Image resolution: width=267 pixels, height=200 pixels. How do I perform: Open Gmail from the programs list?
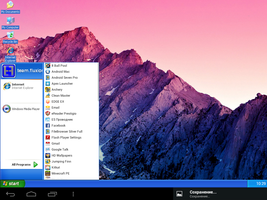[x=71, y=143]
